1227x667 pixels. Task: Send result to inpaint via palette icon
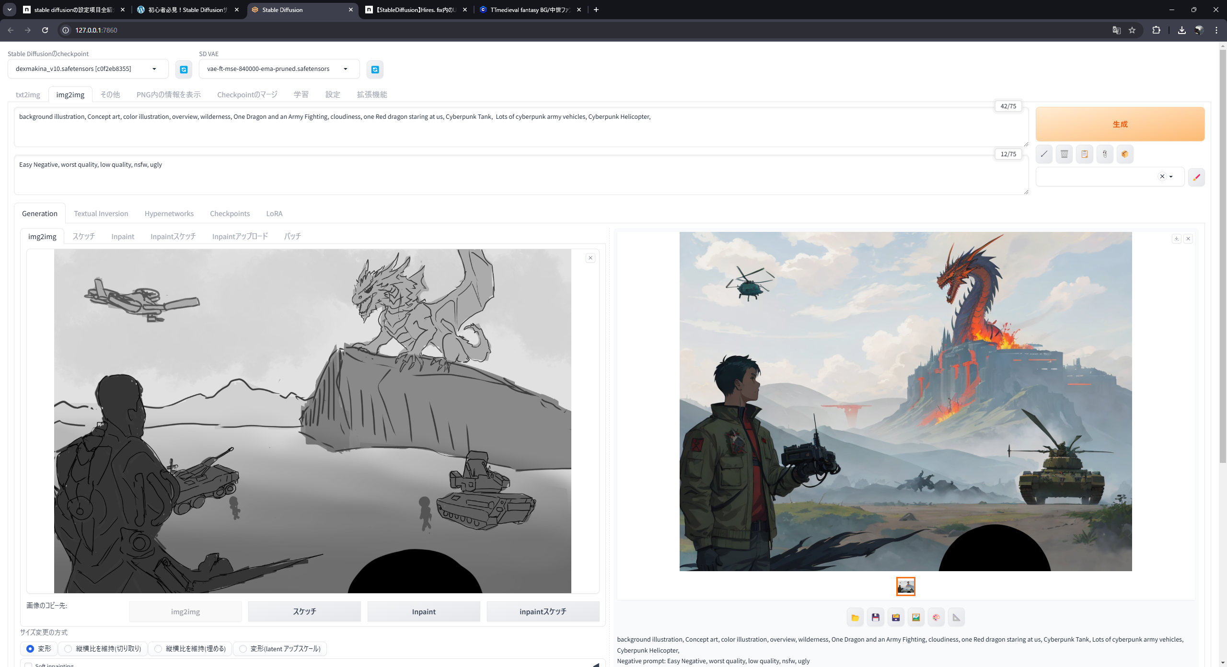936,617
